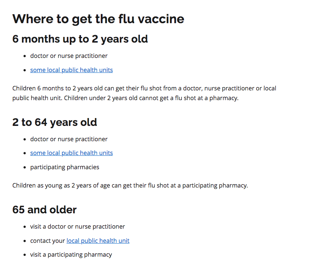Open public health units link under 6 months section
The image size is (315, 263).
pos(72,70)
